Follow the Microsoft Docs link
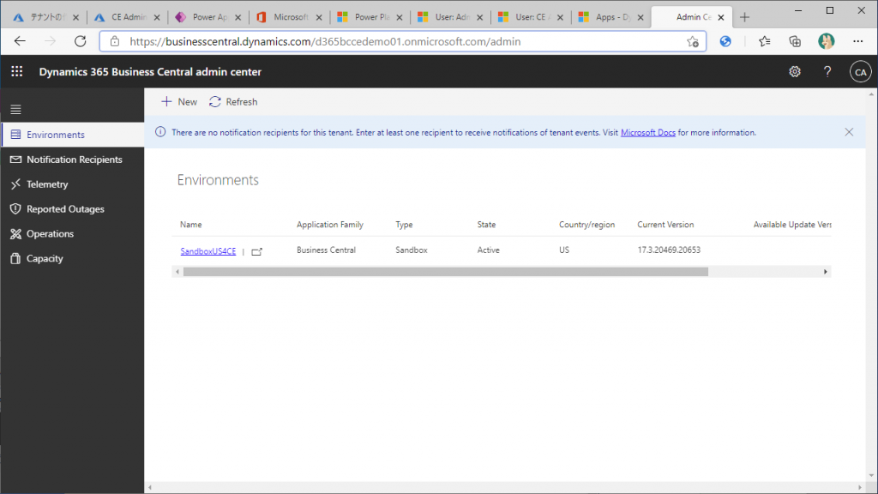 (648, 133)
